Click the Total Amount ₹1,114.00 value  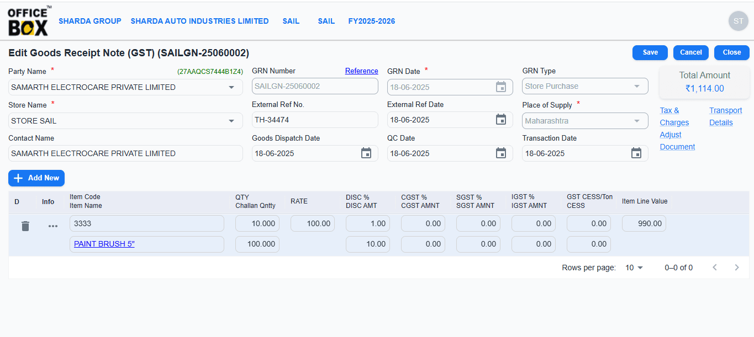(x=705, y=88)
